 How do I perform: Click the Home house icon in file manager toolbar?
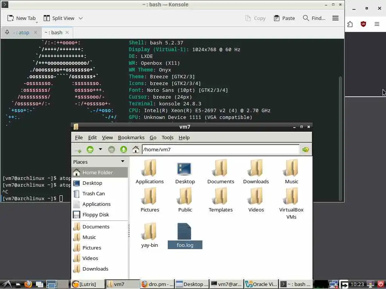tap(136, 149)
